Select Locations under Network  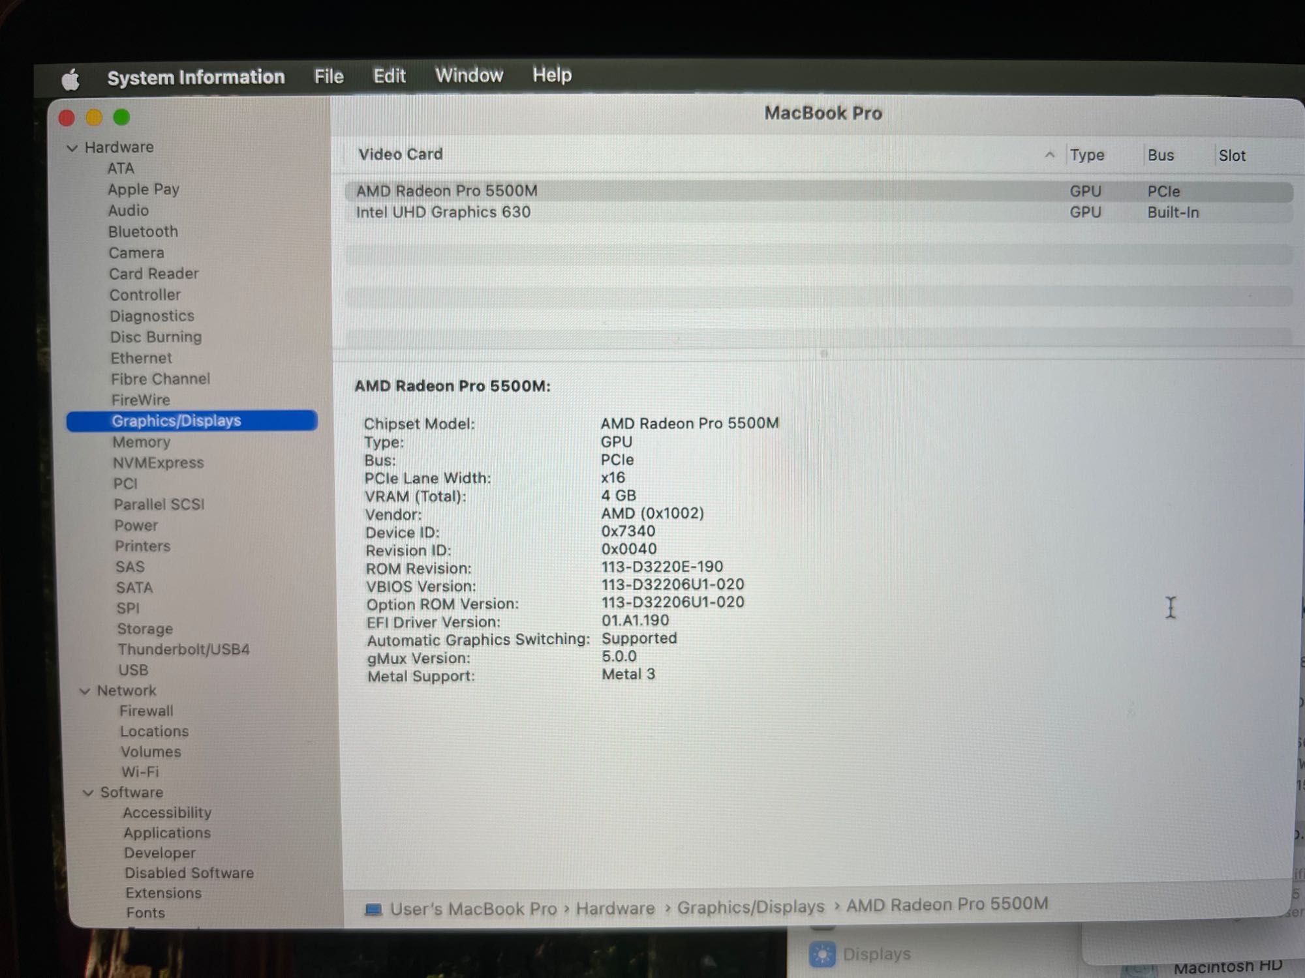coord(154,732)
